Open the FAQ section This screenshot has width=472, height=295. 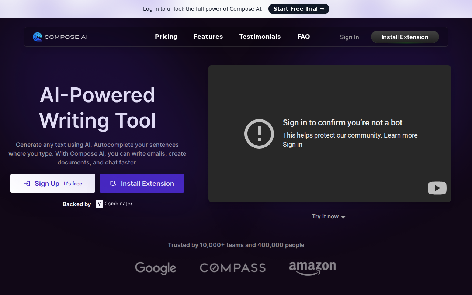pyautogui.click(x=303, y=37)
